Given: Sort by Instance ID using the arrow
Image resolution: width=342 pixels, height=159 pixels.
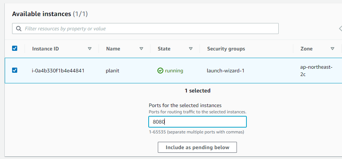Looking at the screenshot, I should click(90, 49).
